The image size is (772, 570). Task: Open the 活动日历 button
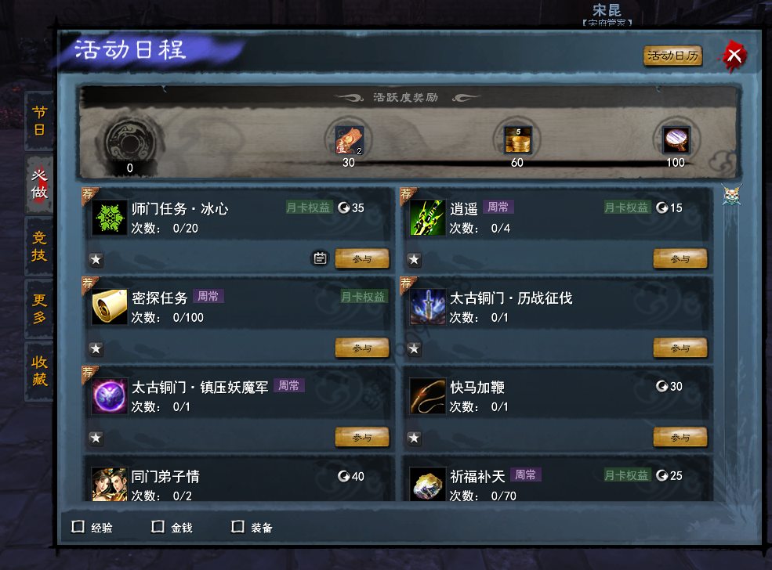coord(672,56)
